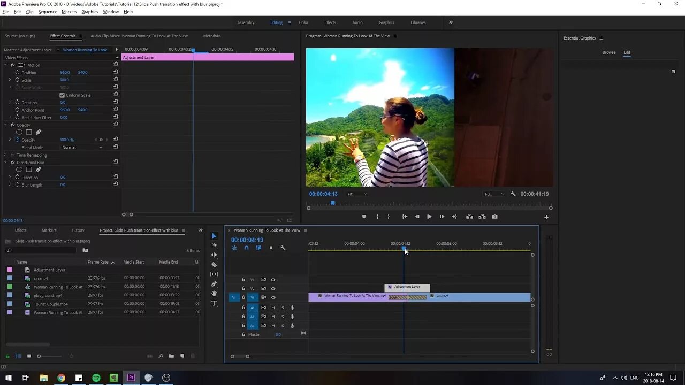Open the Fit zoom level dropdown

coord(357,194)
